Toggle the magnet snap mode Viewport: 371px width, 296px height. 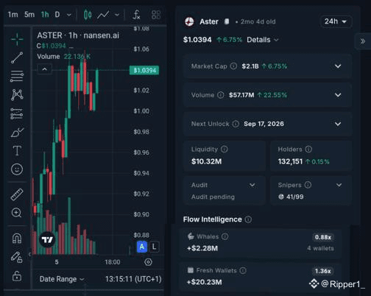(x=17, y=238)
